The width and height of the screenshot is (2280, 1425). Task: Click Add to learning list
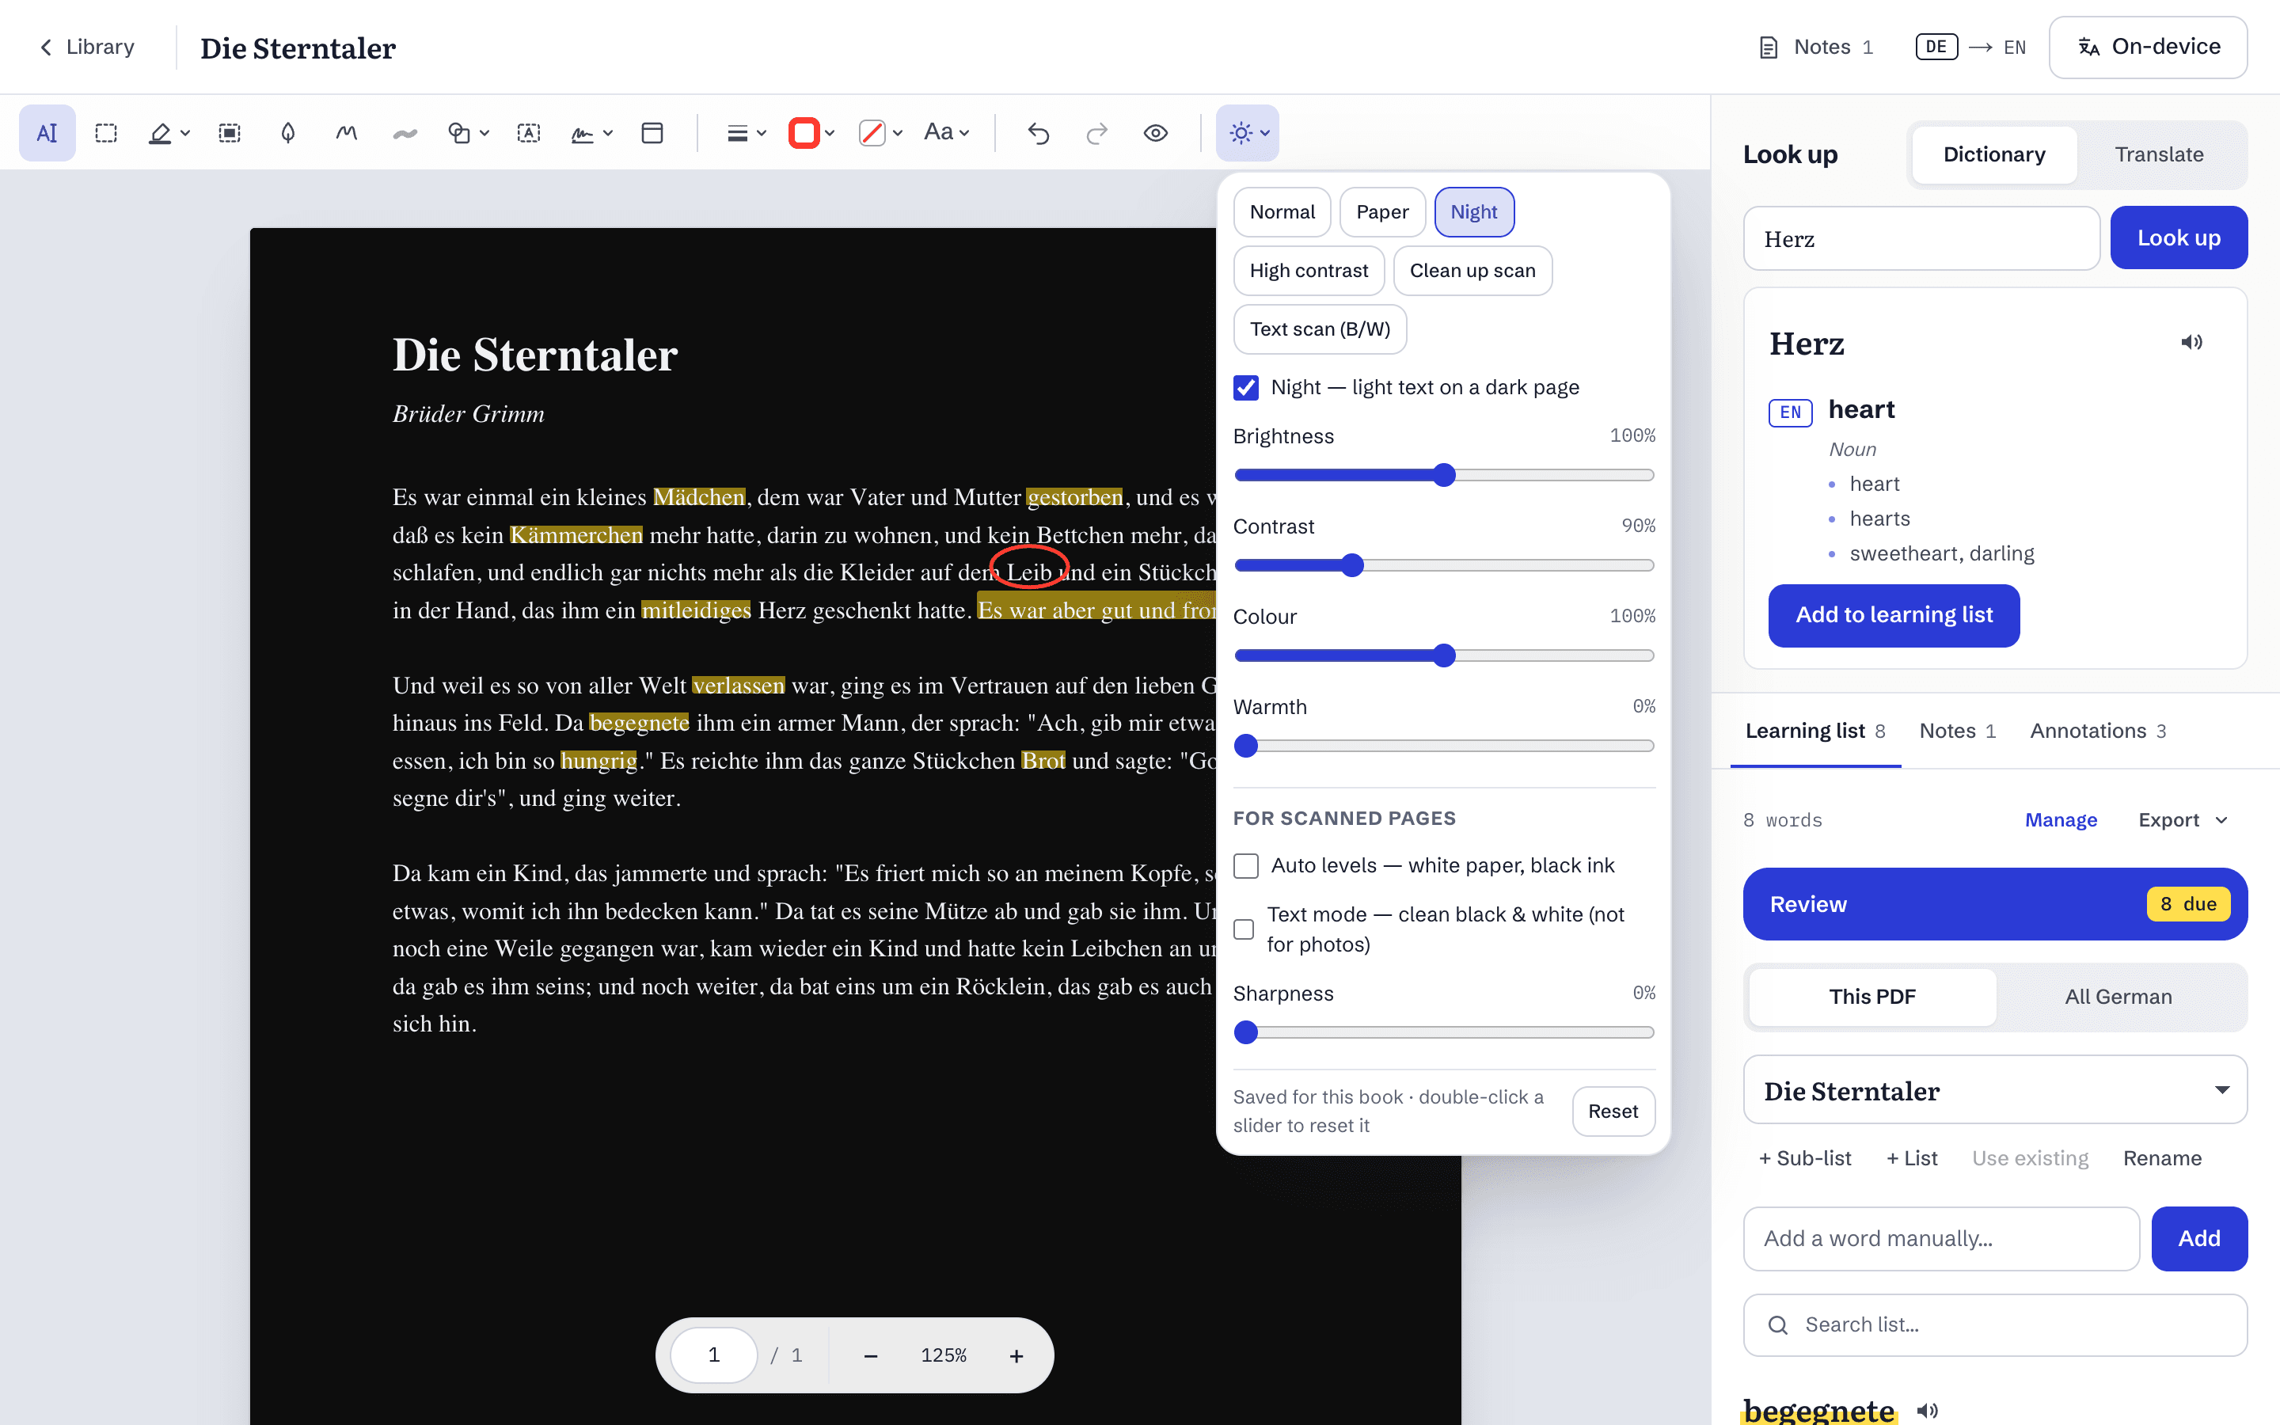point(1894,615)
